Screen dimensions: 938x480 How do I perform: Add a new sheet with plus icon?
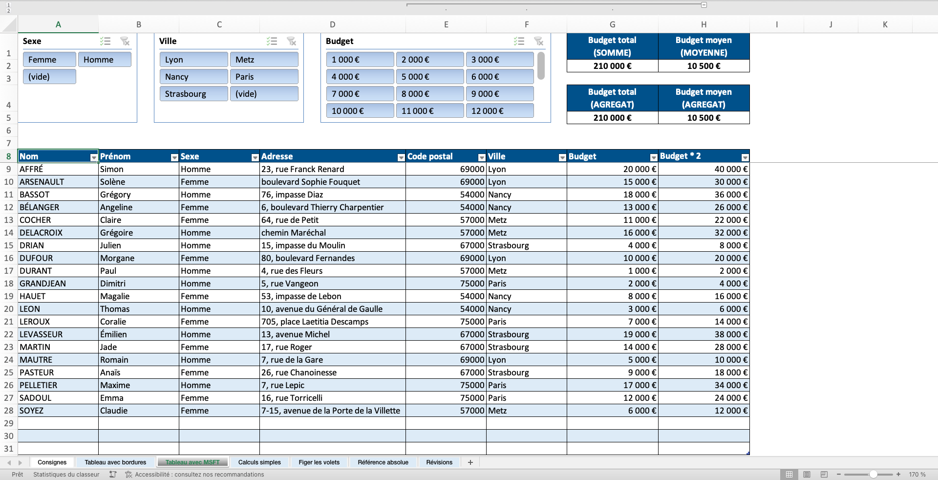(x=470, y=462)
